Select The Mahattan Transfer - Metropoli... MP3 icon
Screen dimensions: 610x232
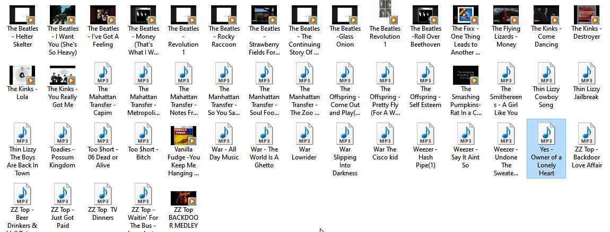[x=143, y=74]
